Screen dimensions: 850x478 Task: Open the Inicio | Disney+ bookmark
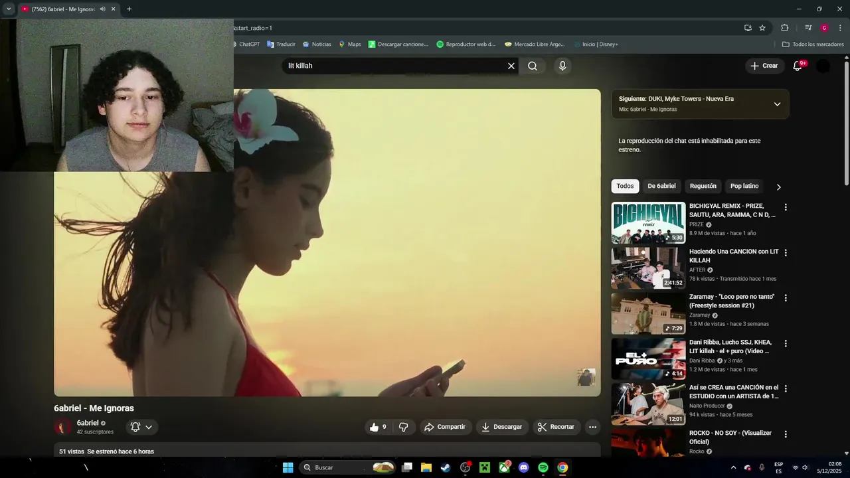(x=596, y=44)
